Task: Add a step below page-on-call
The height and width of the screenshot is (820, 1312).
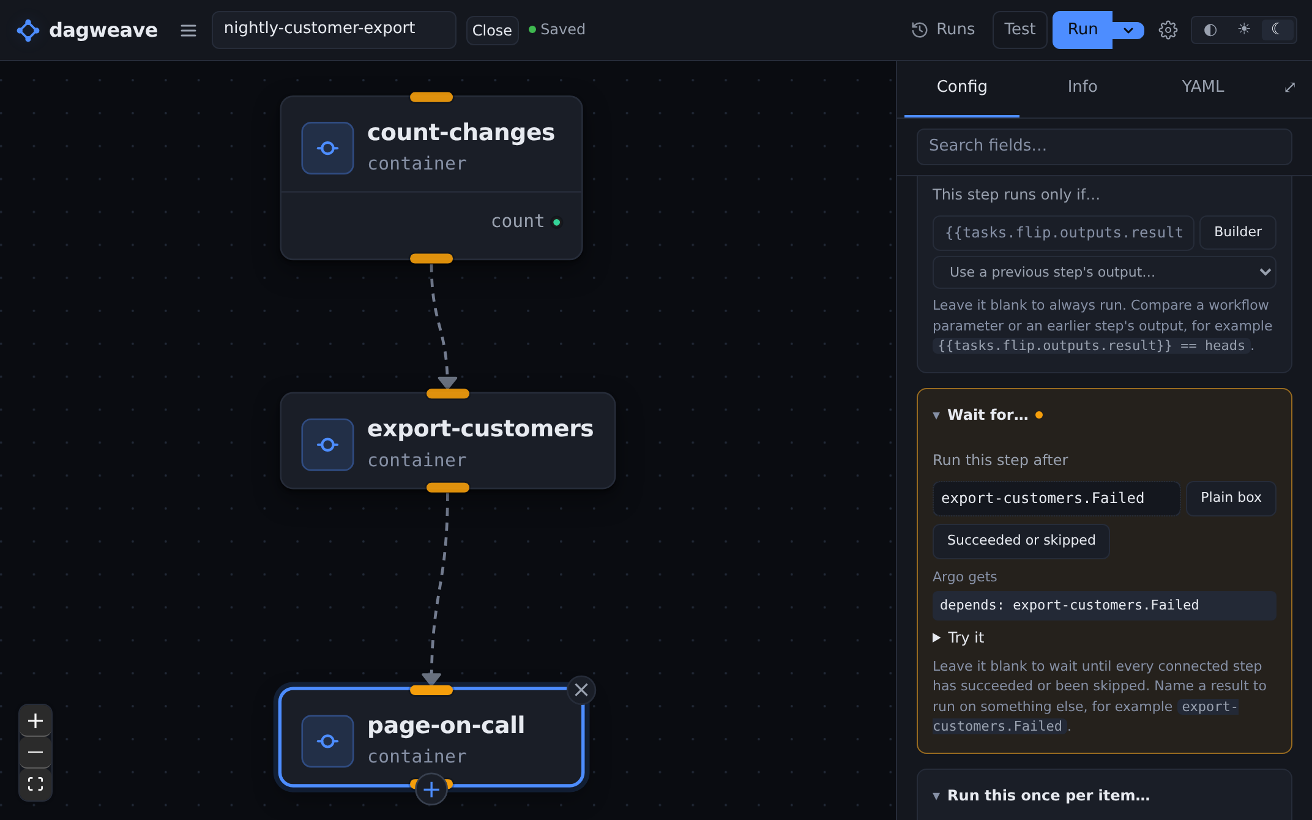Action: pos(431,789)
